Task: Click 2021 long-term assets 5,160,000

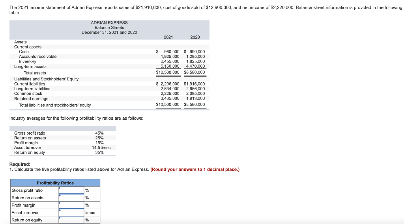Action: pyautogui.click(x=170, y=67)
